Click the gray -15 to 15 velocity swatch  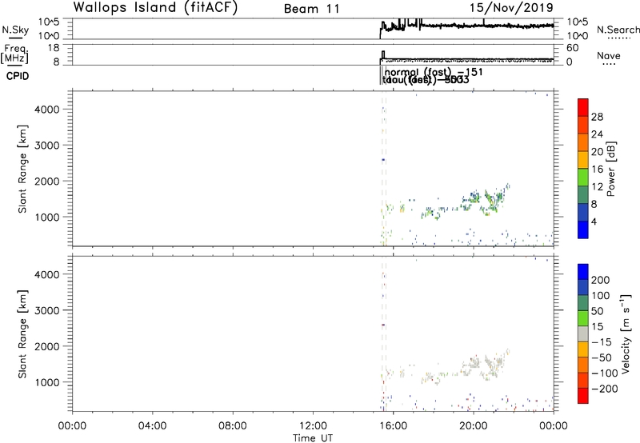tap(583, 334)
